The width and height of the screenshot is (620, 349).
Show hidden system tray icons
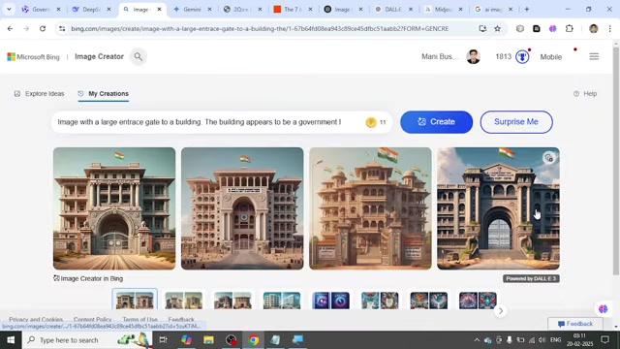(x=477, y=340)
